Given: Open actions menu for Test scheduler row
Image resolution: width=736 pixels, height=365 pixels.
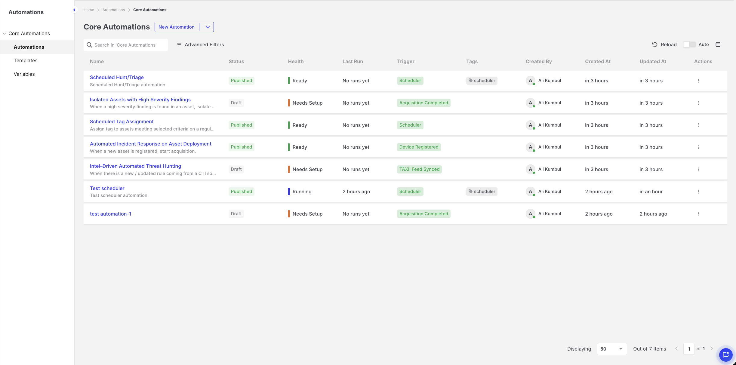Looking at the screenshot, I should click(698, 192).
